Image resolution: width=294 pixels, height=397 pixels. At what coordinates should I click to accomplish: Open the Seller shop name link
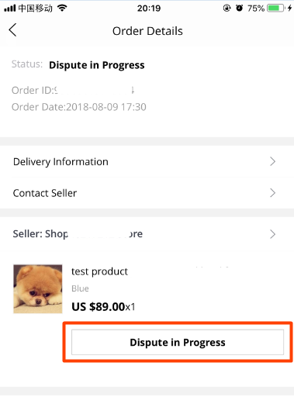click(x=78, y=234)
